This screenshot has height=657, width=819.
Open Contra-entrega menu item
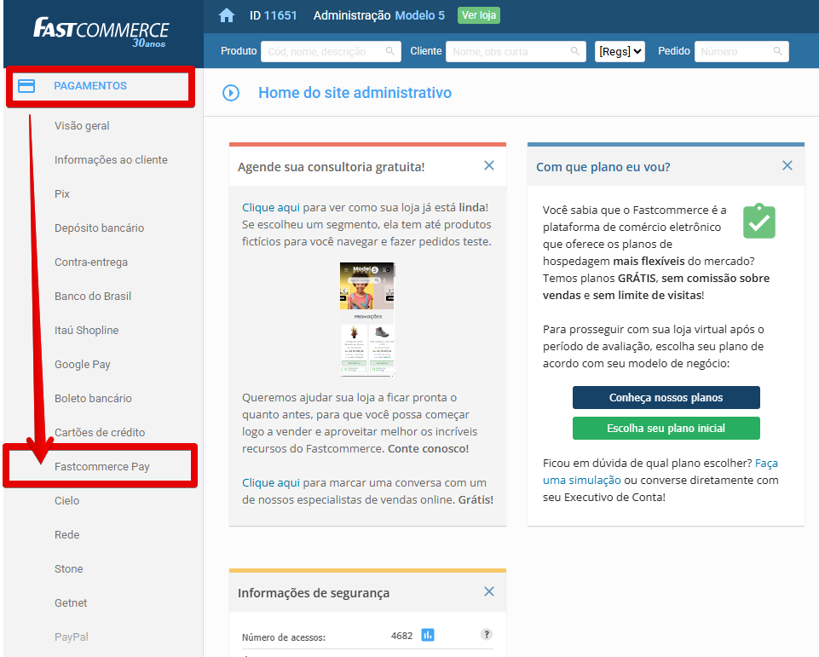[91, 262]
